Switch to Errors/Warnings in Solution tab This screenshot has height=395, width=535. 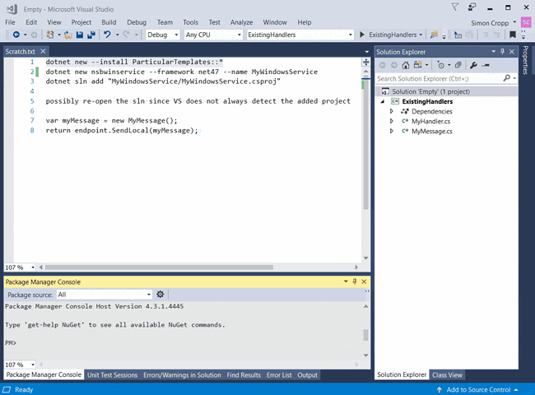click(x=182, y=375)
